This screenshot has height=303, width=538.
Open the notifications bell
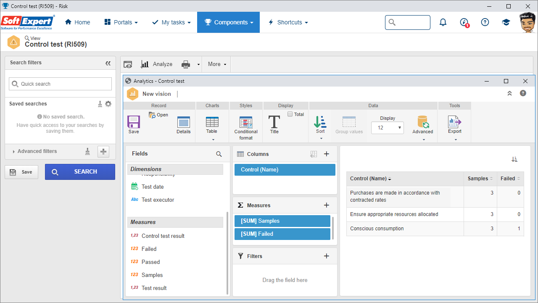pos(443,22)
